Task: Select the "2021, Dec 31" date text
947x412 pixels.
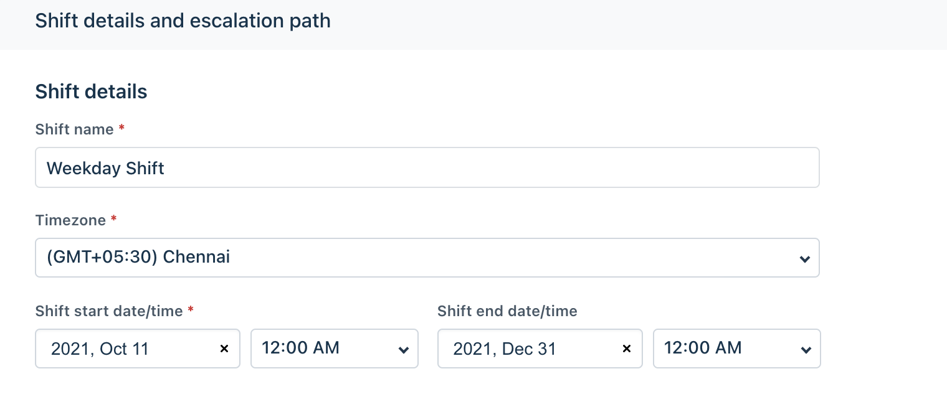Action: click(x=504, y=349)
